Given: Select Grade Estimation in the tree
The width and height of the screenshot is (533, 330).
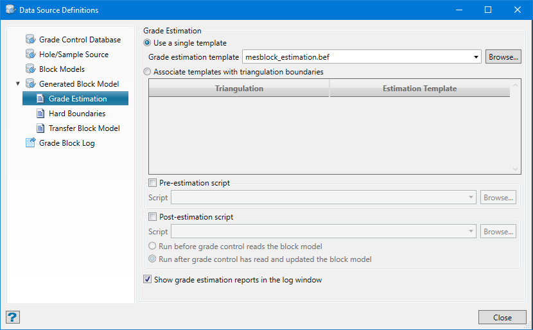Looking at the screenshot, I should click(x=78, y=99).
